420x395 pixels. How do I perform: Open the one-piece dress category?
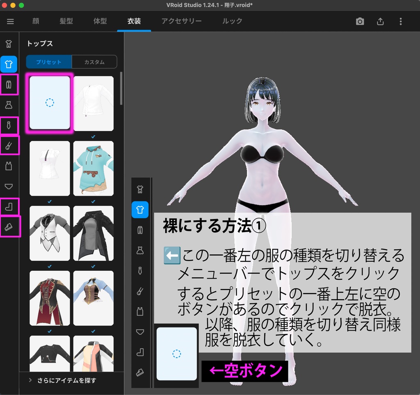pyautogui.click(x=9, y=105)
